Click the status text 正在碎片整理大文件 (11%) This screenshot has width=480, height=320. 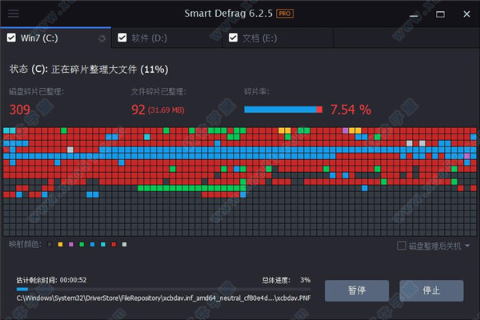(110, 70)
